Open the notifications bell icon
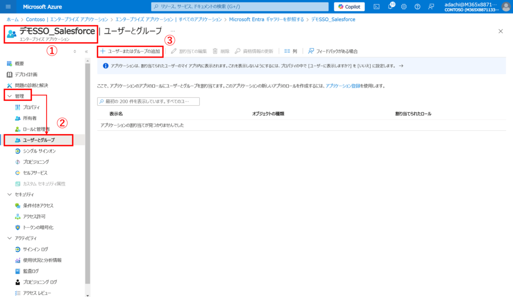 (390, 6)
